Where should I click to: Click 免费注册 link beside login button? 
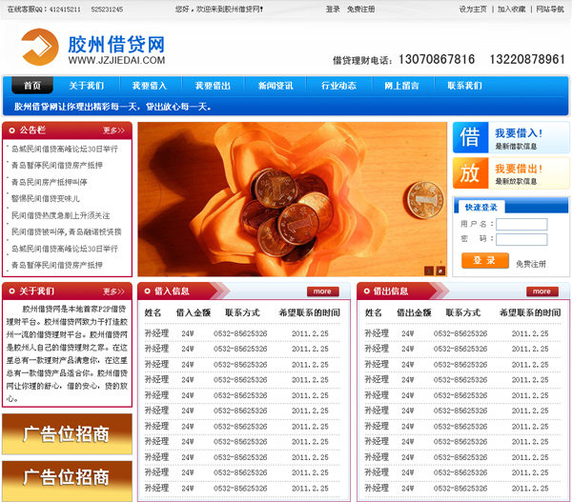531,264
